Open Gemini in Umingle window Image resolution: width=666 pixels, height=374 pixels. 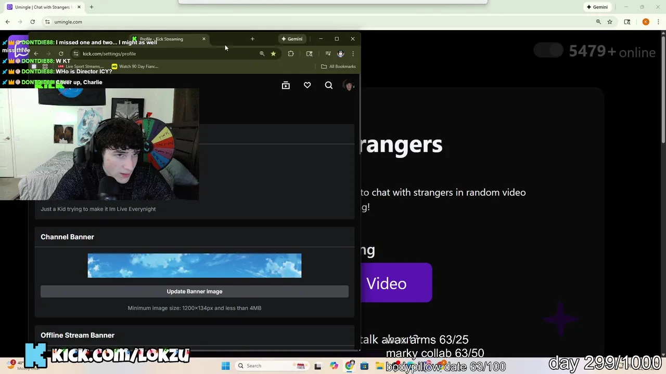[x=597, y=7]
